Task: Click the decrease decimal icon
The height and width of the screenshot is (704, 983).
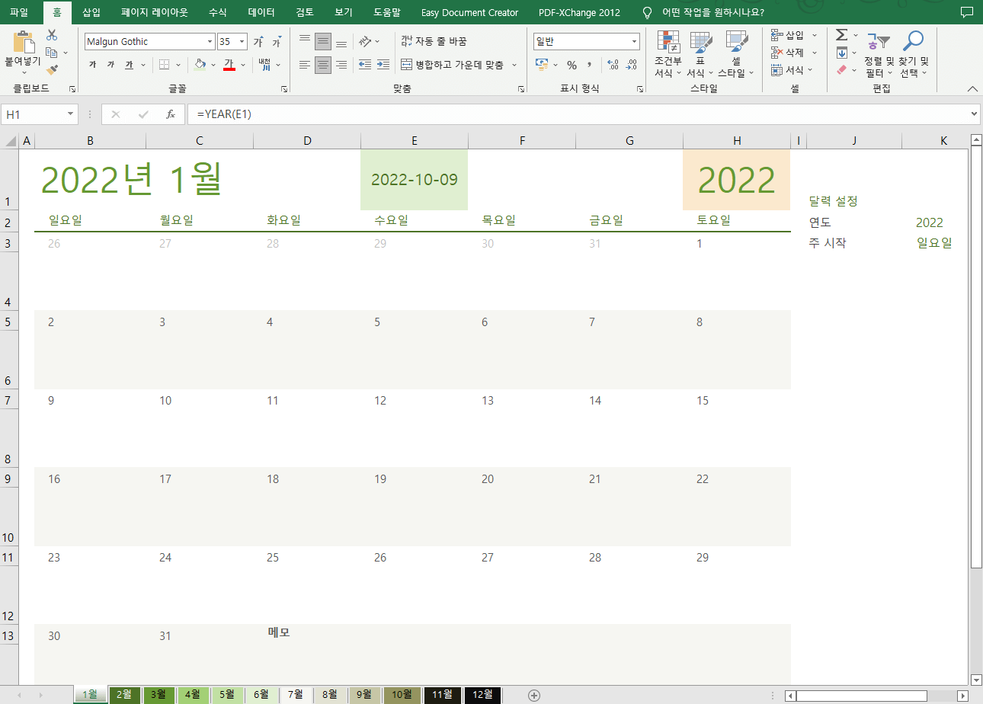Action: pyautogui.click(x=631, y=65)
